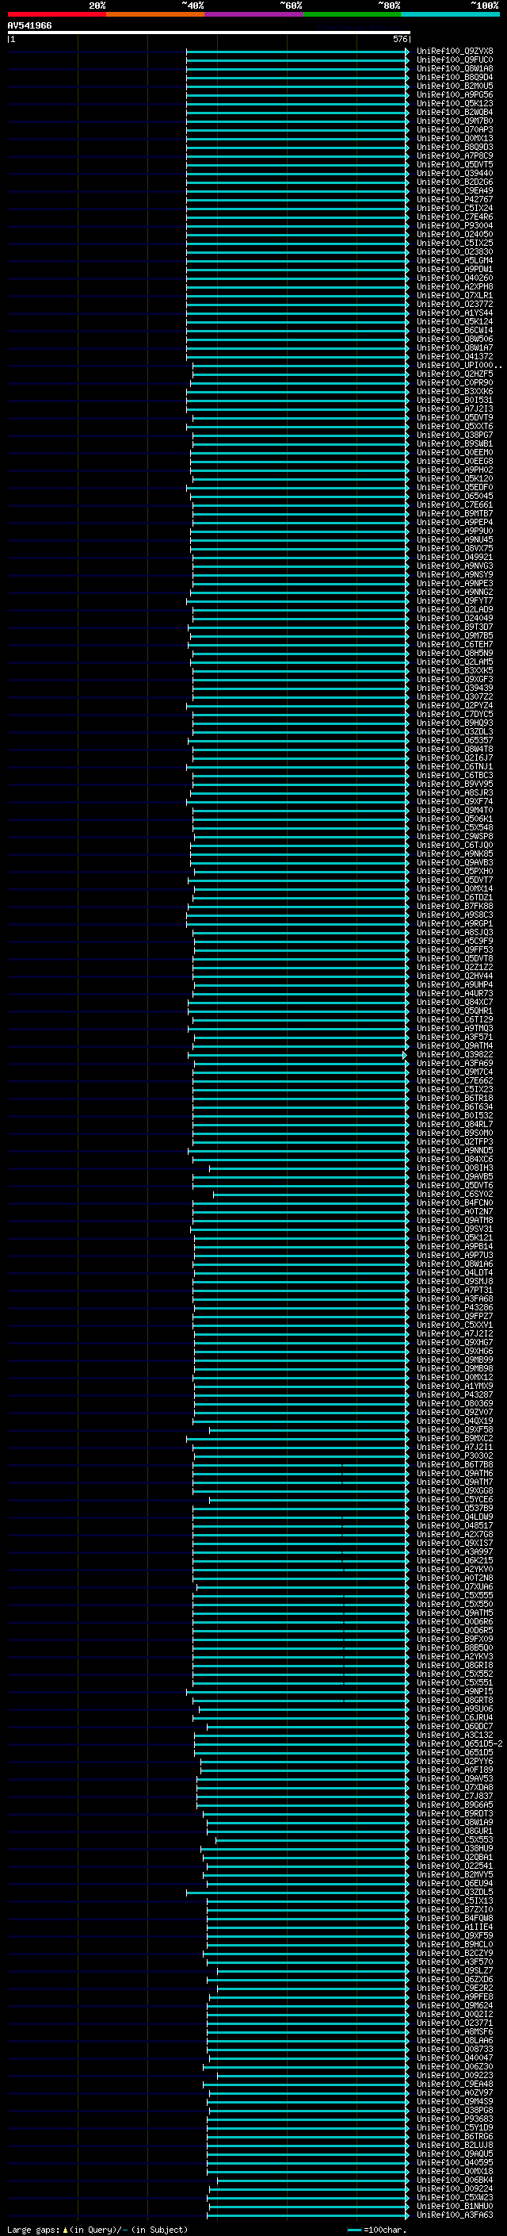
Task: Select hit label UniRef100_P93004
Action: point(455,226)
